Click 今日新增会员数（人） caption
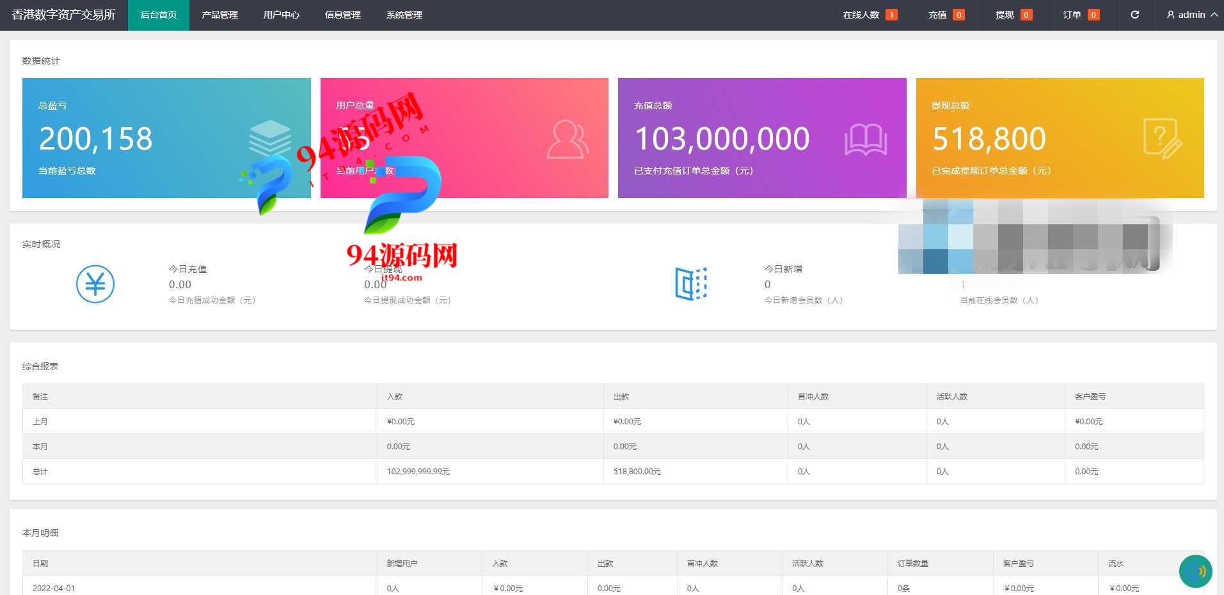Viewport: 1224px width, 595px height. [804, 300]
